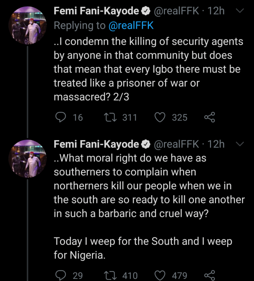Share the 'weep for Nigeria' tweet
The width and height of the screenshot is (254, 281).
coord(209,275)
